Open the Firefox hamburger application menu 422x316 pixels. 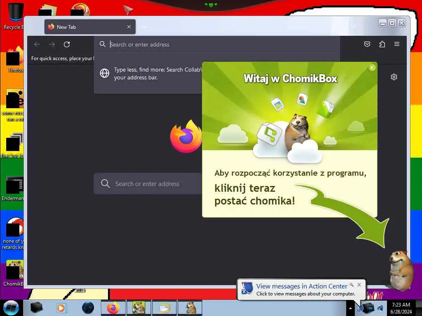coord(397,44)
